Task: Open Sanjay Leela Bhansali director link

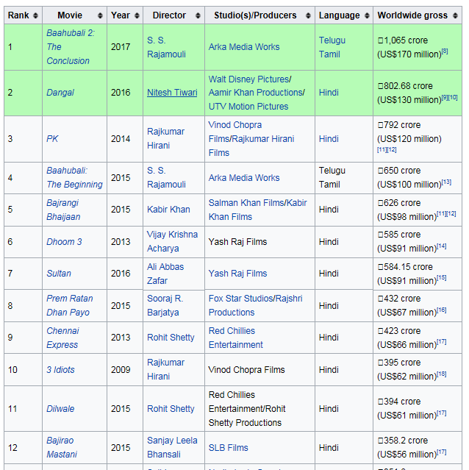Action: (172, 447)
